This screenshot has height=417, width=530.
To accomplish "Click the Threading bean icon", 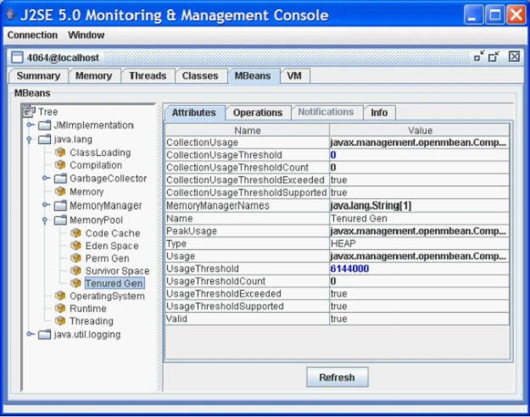I will tap(60, 320).
